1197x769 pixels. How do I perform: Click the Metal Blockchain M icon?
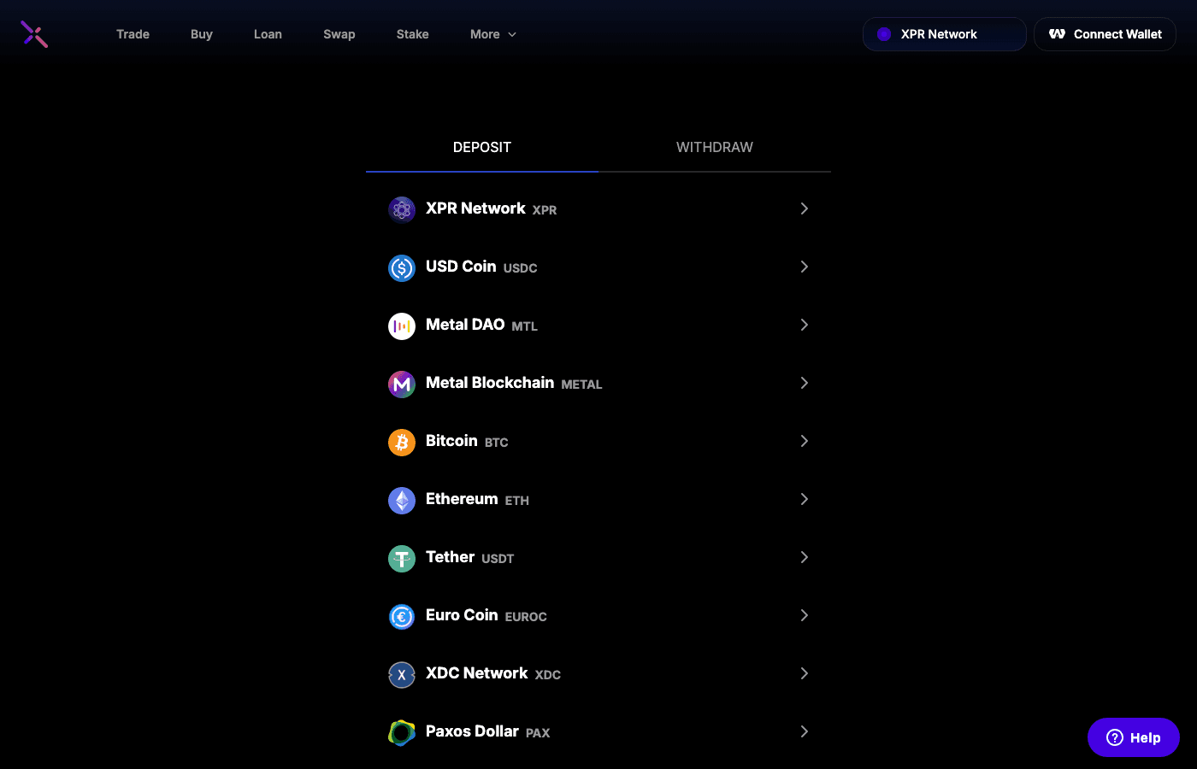click(402, 384)
